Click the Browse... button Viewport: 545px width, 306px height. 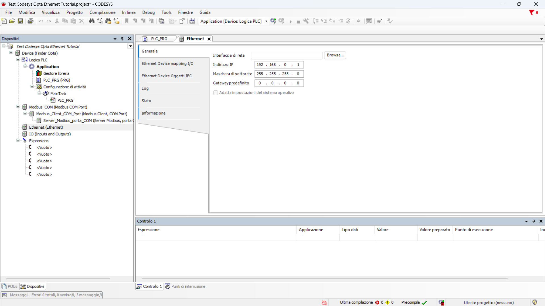click(335, 55)
